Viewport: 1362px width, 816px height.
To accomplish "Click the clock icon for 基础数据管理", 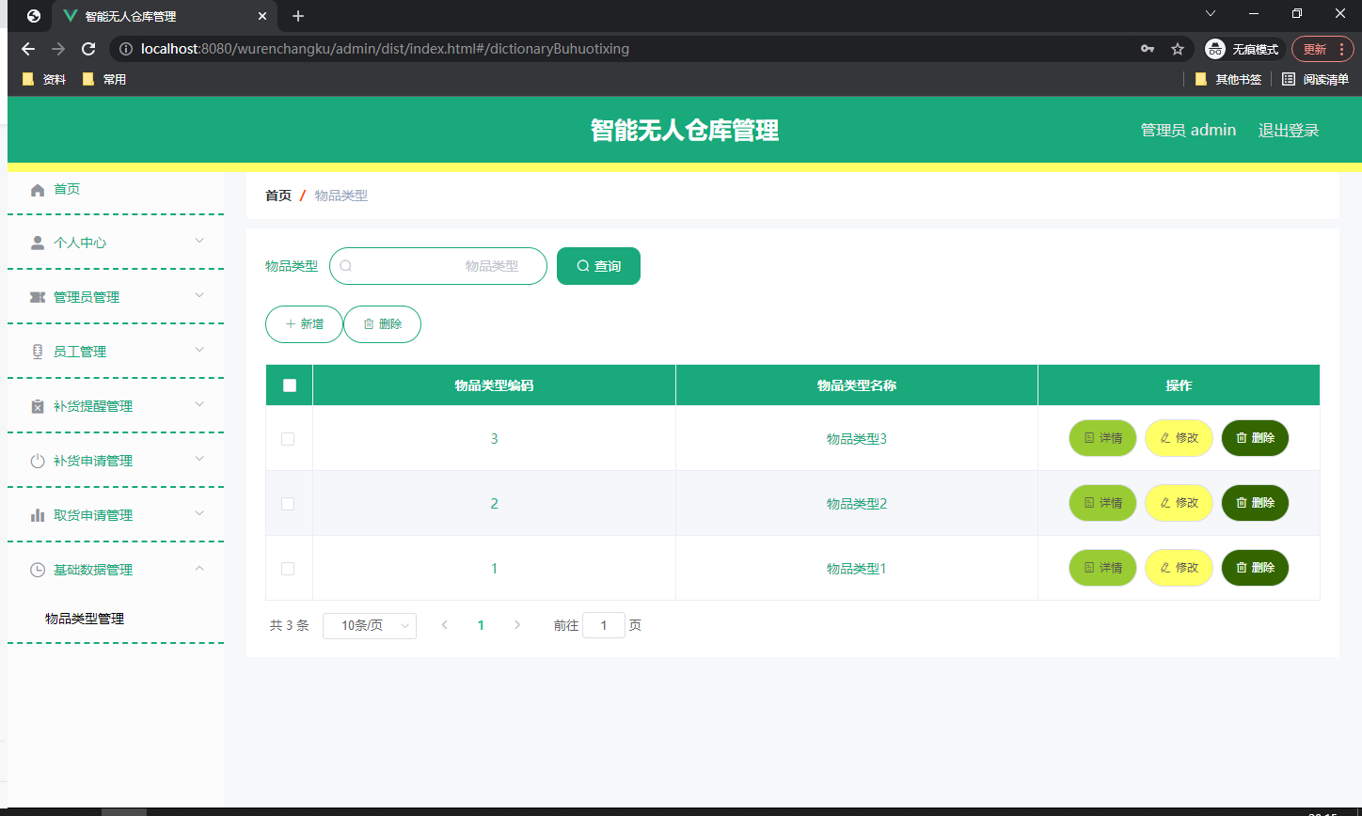I will click(x=38, y=570).
